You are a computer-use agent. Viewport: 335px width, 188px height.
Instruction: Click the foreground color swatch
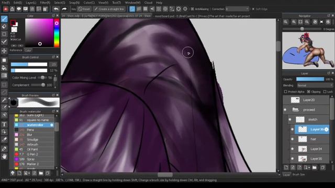pos(13,22)
